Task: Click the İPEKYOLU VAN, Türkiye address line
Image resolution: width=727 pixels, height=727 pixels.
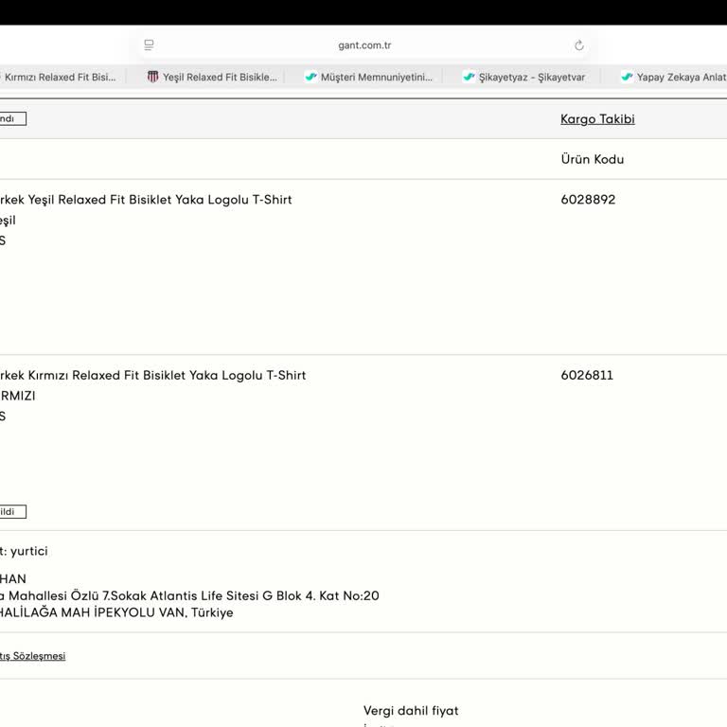Action: pos(116,612)
